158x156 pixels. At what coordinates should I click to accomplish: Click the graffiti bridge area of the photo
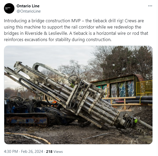click(119, 87)
